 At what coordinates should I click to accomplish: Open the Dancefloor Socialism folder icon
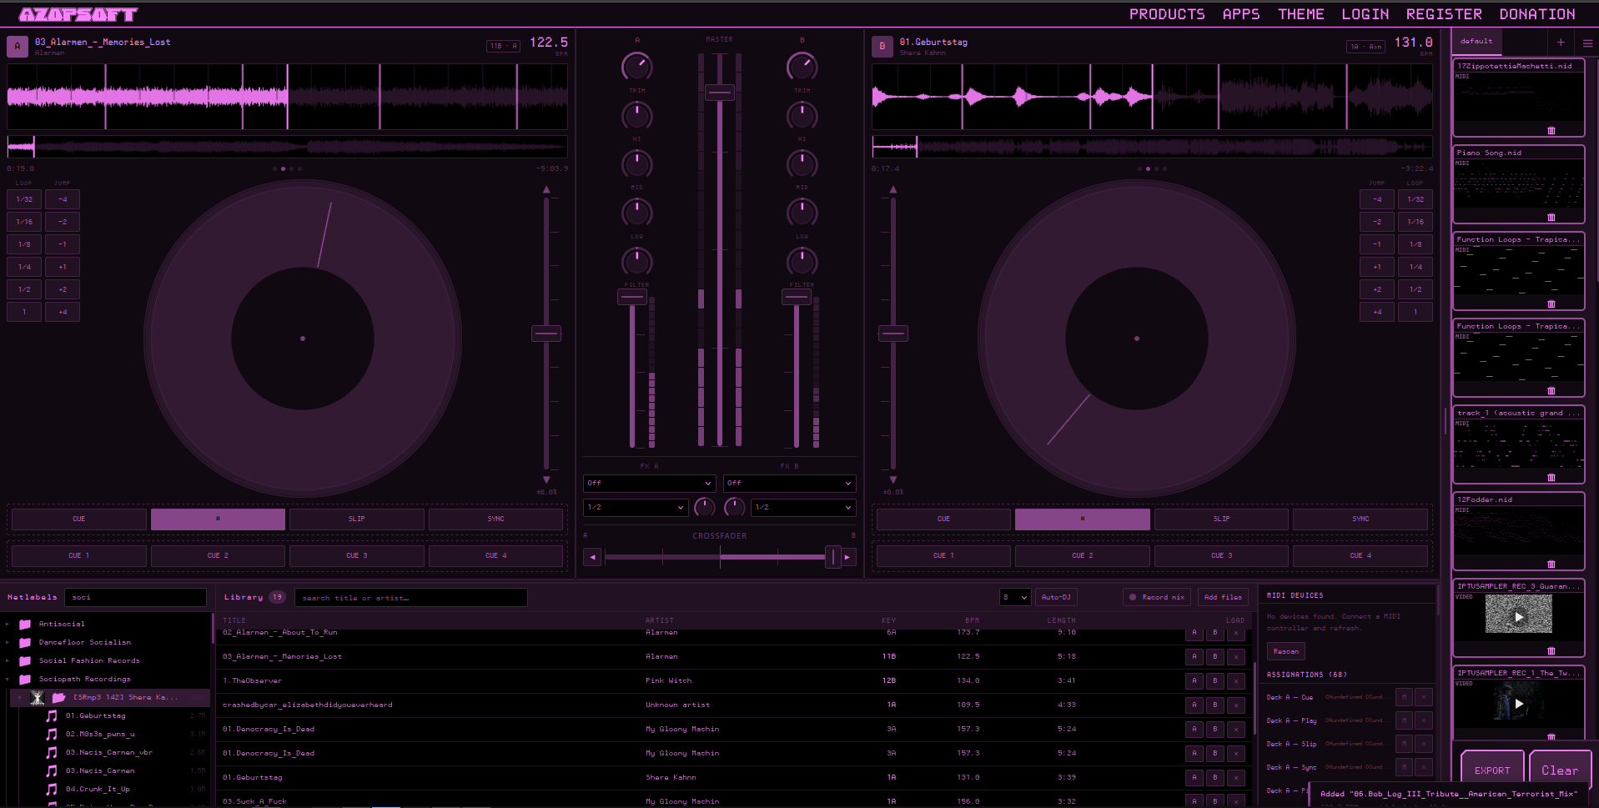click(25, 642)
